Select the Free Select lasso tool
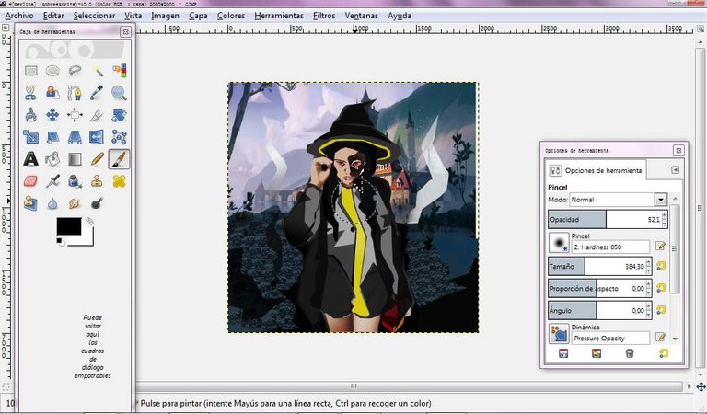 point(75,71)
